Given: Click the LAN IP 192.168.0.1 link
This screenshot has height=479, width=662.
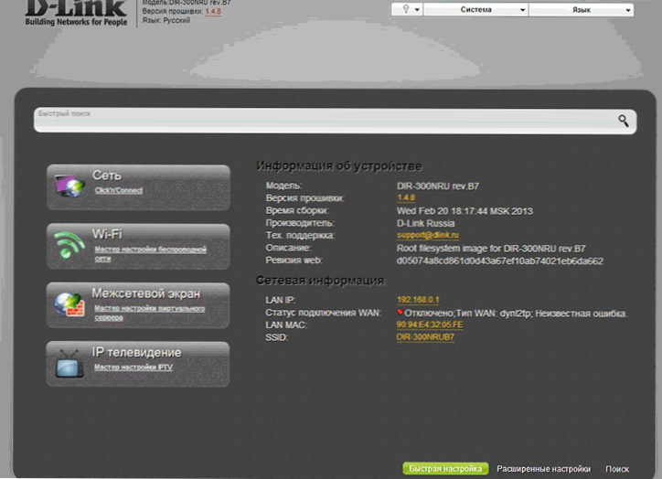Looking at the screenshot, I should click(x=418, y=300).
